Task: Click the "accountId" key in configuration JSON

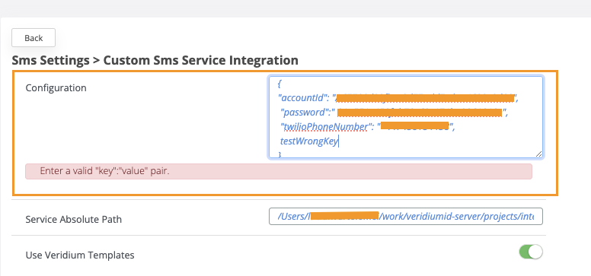Action: [301, 99]
